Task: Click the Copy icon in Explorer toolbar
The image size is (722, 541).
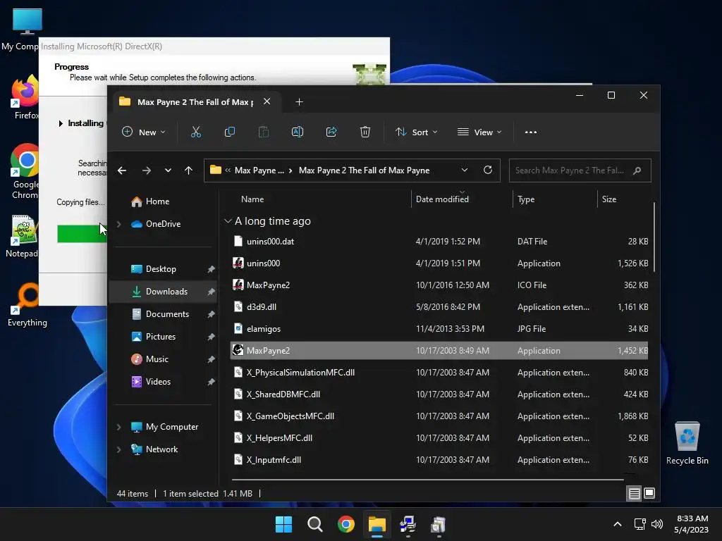Action: pos(229,132)
